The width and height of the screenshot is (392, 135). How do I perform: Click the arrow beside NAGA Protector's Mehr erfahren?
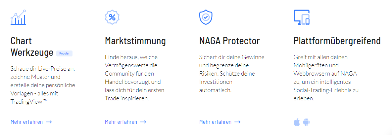pos(237,122)
